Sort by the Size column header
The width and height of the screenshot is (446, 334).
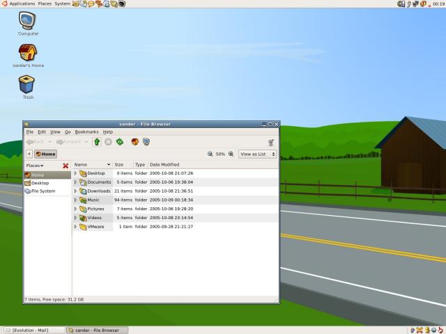(x=123, y=165)
